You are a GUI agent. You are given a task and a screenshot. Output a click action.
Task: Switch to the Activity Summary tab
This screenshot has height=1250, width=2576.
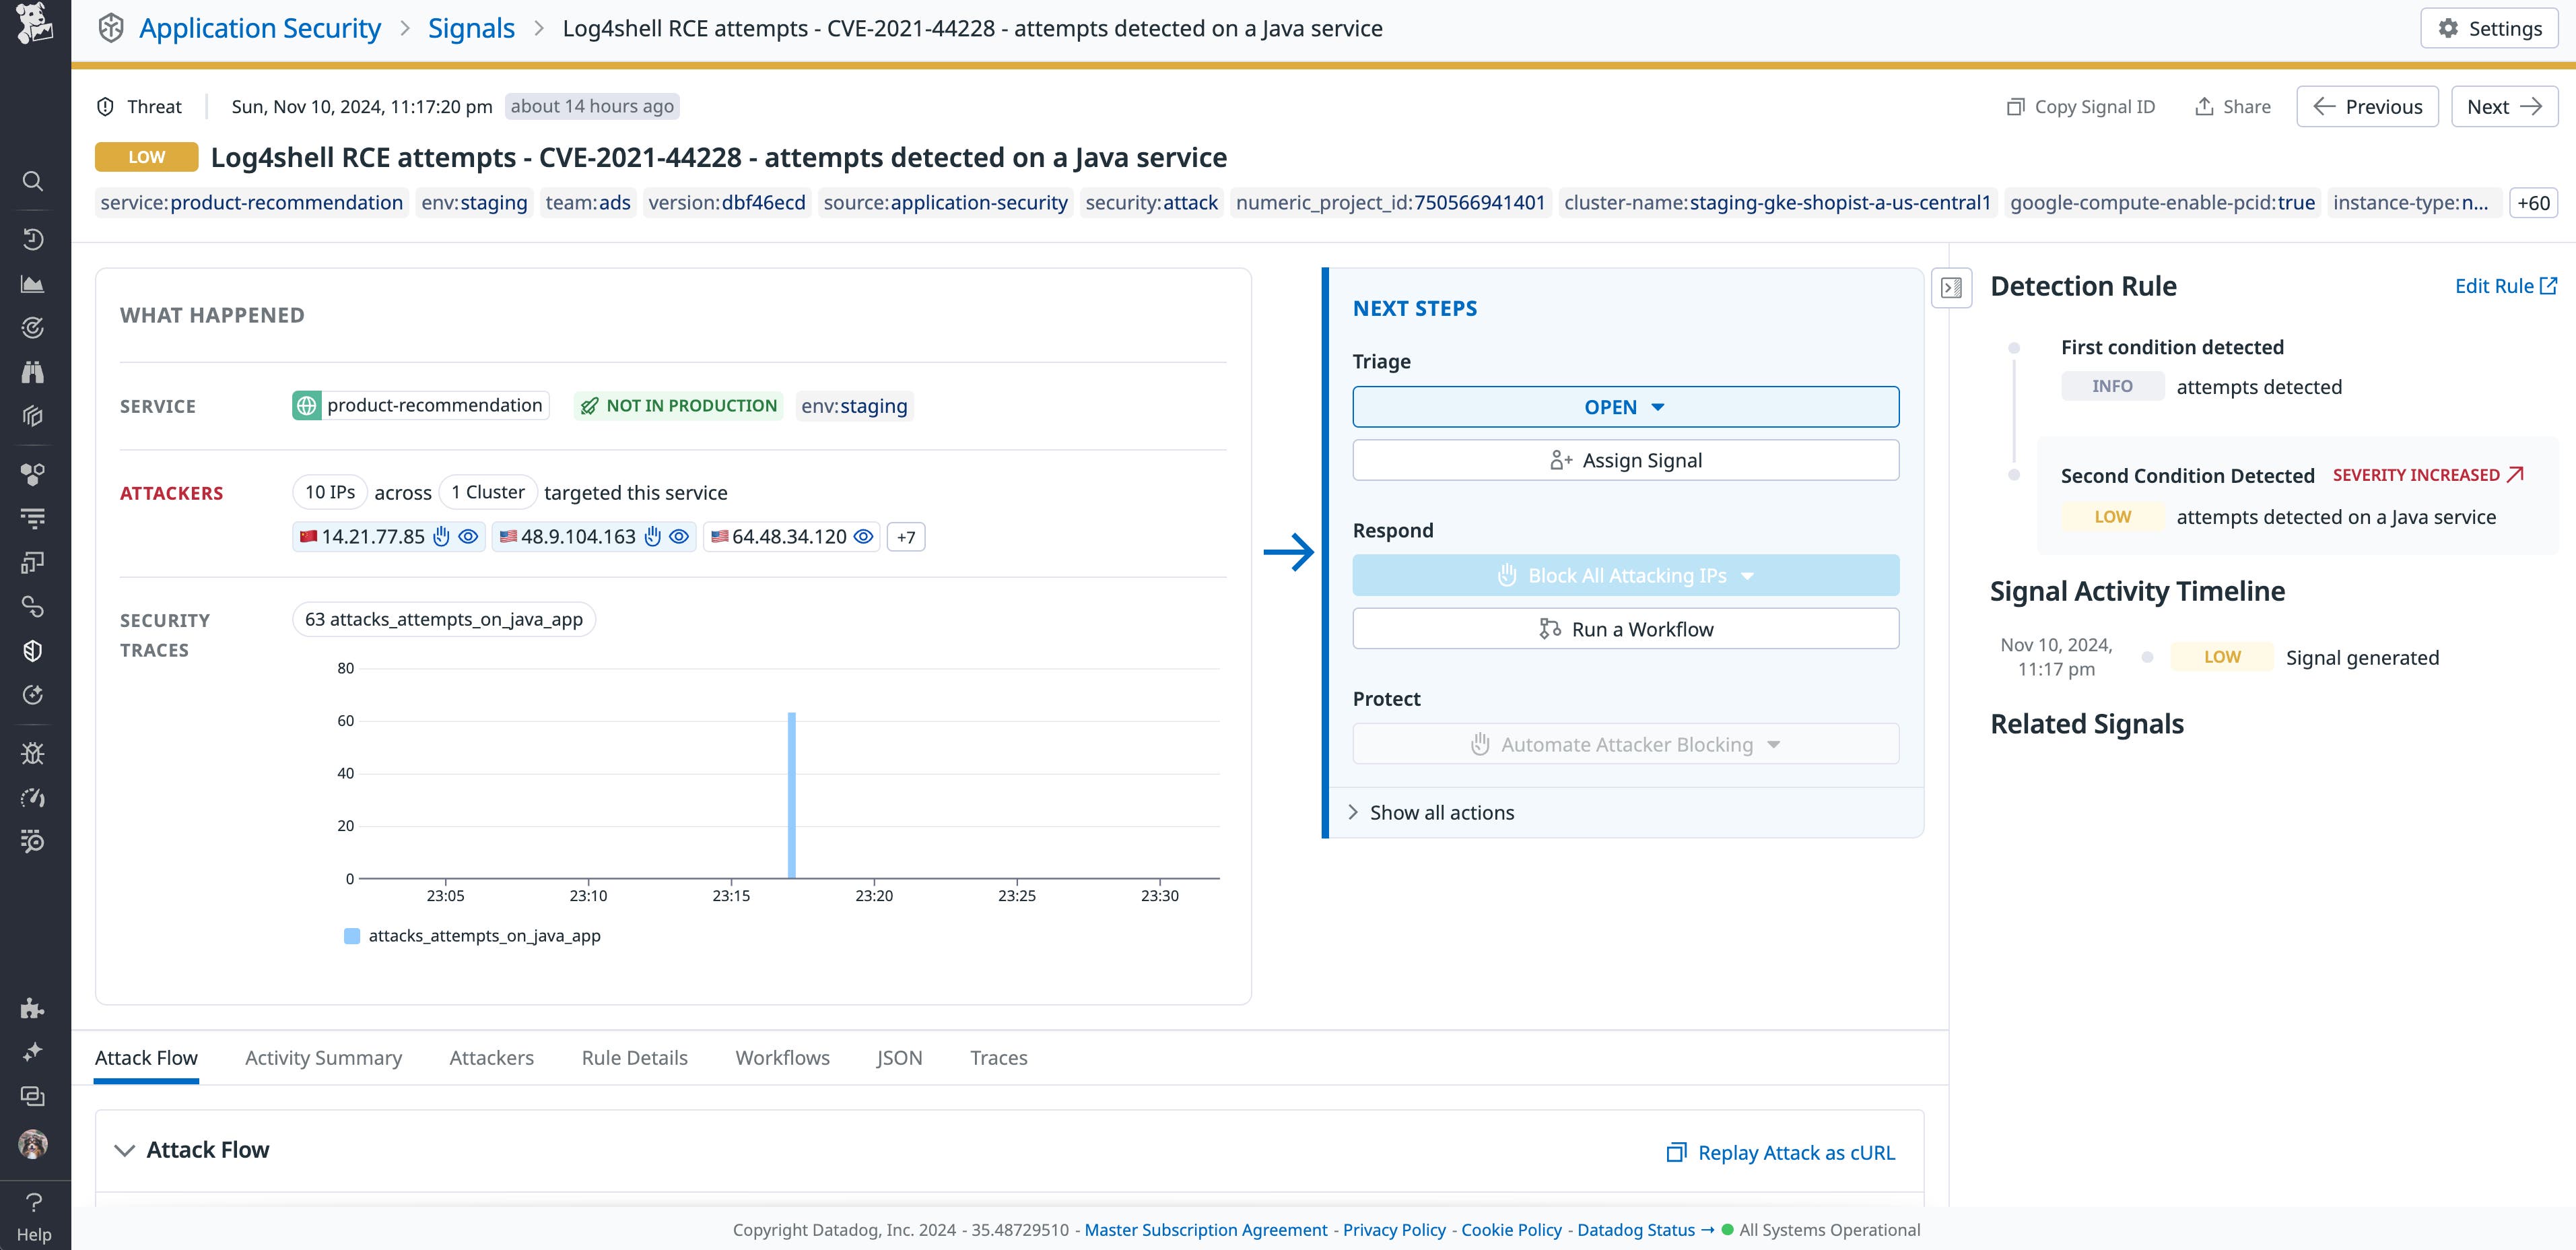click(323, 1058)
